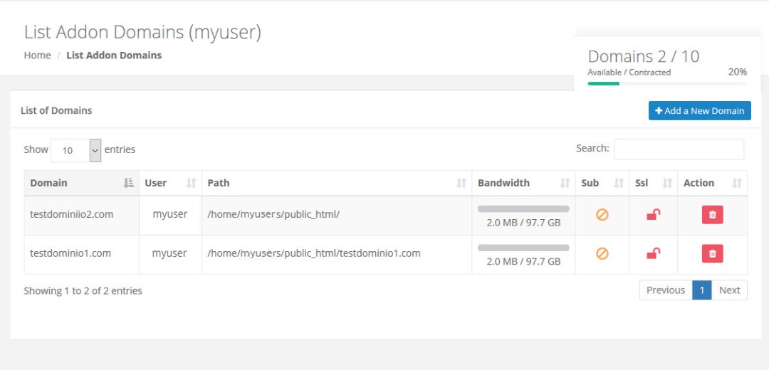
Task: Sort by the Path column header arrows
Action: (461, 183)
